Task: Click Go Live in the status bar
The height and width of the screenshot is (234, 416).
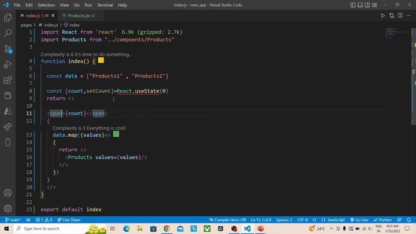Action: point(359,220)
